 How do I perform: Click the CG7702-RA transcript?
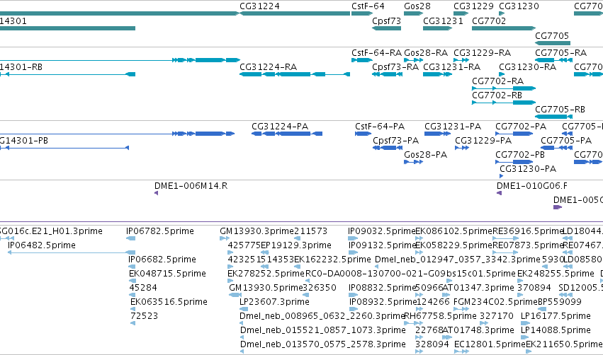(504, 88)
